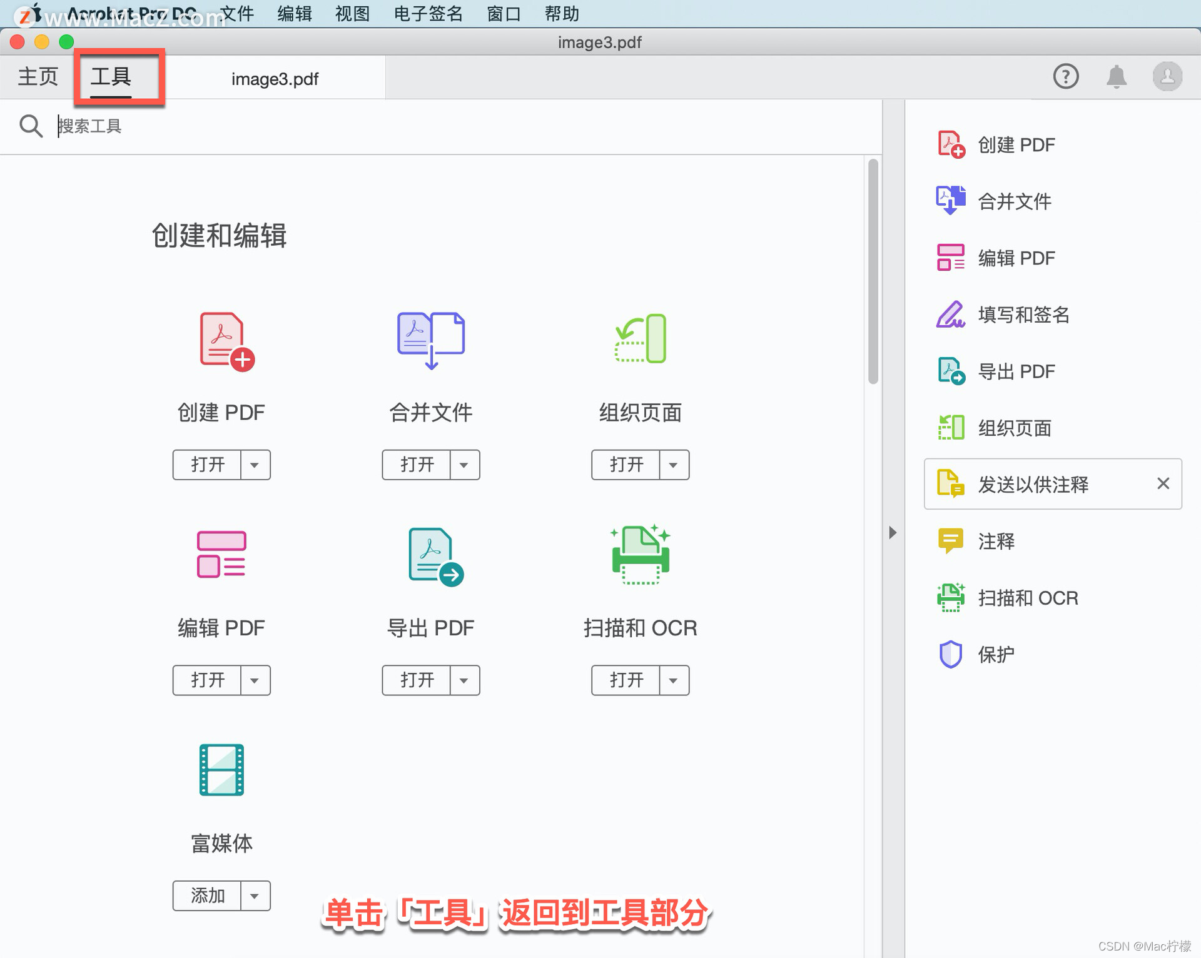Image resolution: width=1201 pixels, height=958 pixels.
Task: Expand dropdown arrow beside Create PDF Open
Action: tap(255, 465)
